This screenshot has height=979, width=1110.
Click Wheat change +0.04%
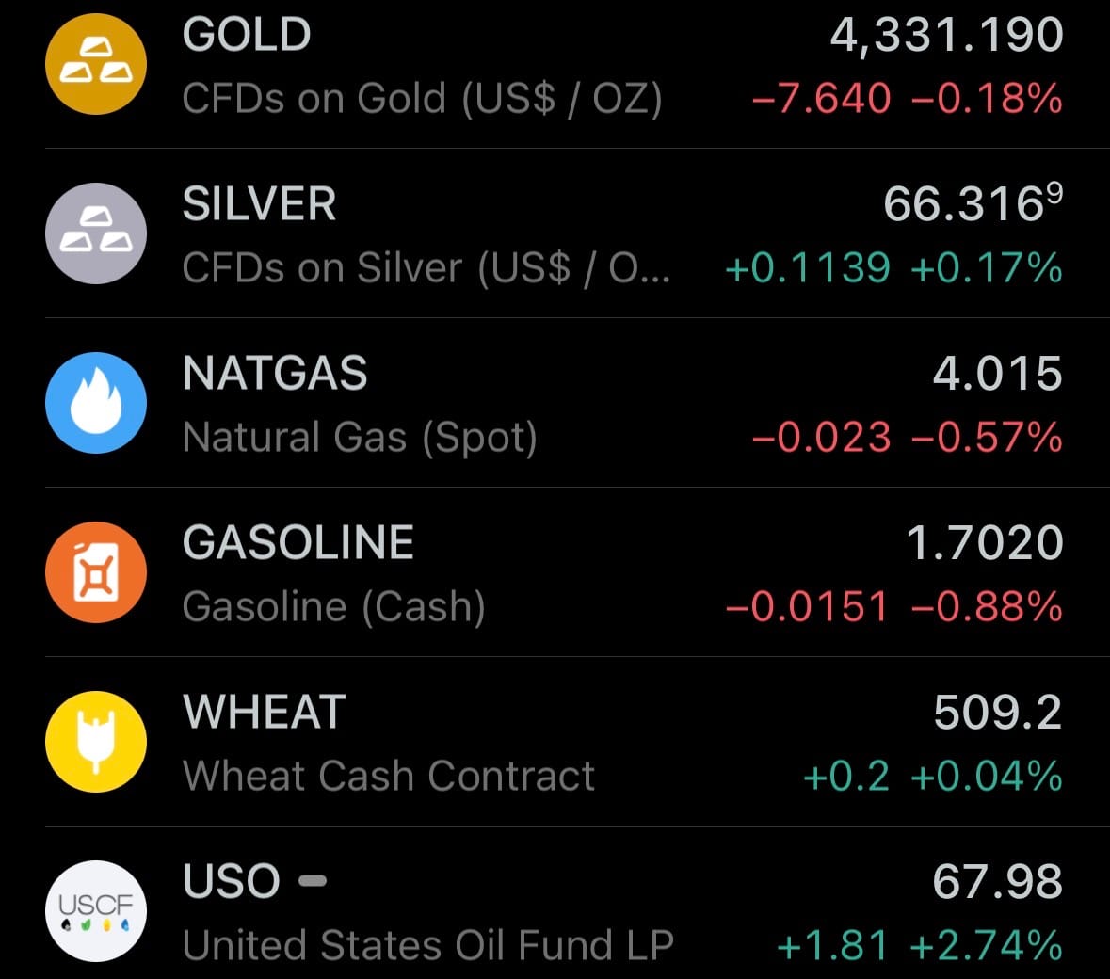pyautogui.click(x=987, y=777)
